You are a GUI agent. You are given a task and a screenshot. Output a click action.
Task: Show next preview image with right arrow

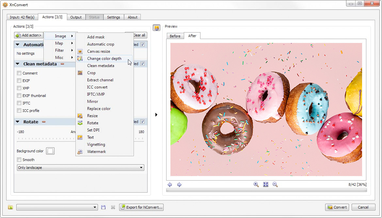(x=179, y=185)
